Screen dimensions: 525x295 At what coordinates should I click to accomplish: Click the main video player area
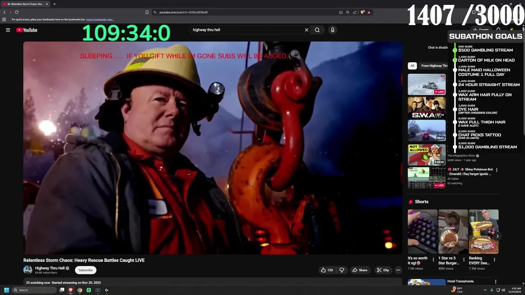click(x=213, y=147)
